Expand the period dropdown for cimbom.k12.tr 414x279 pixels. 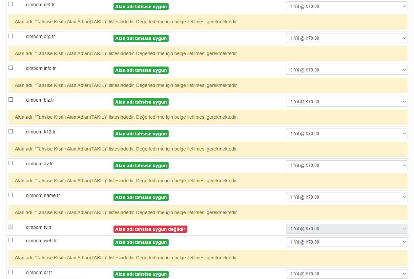347,133
